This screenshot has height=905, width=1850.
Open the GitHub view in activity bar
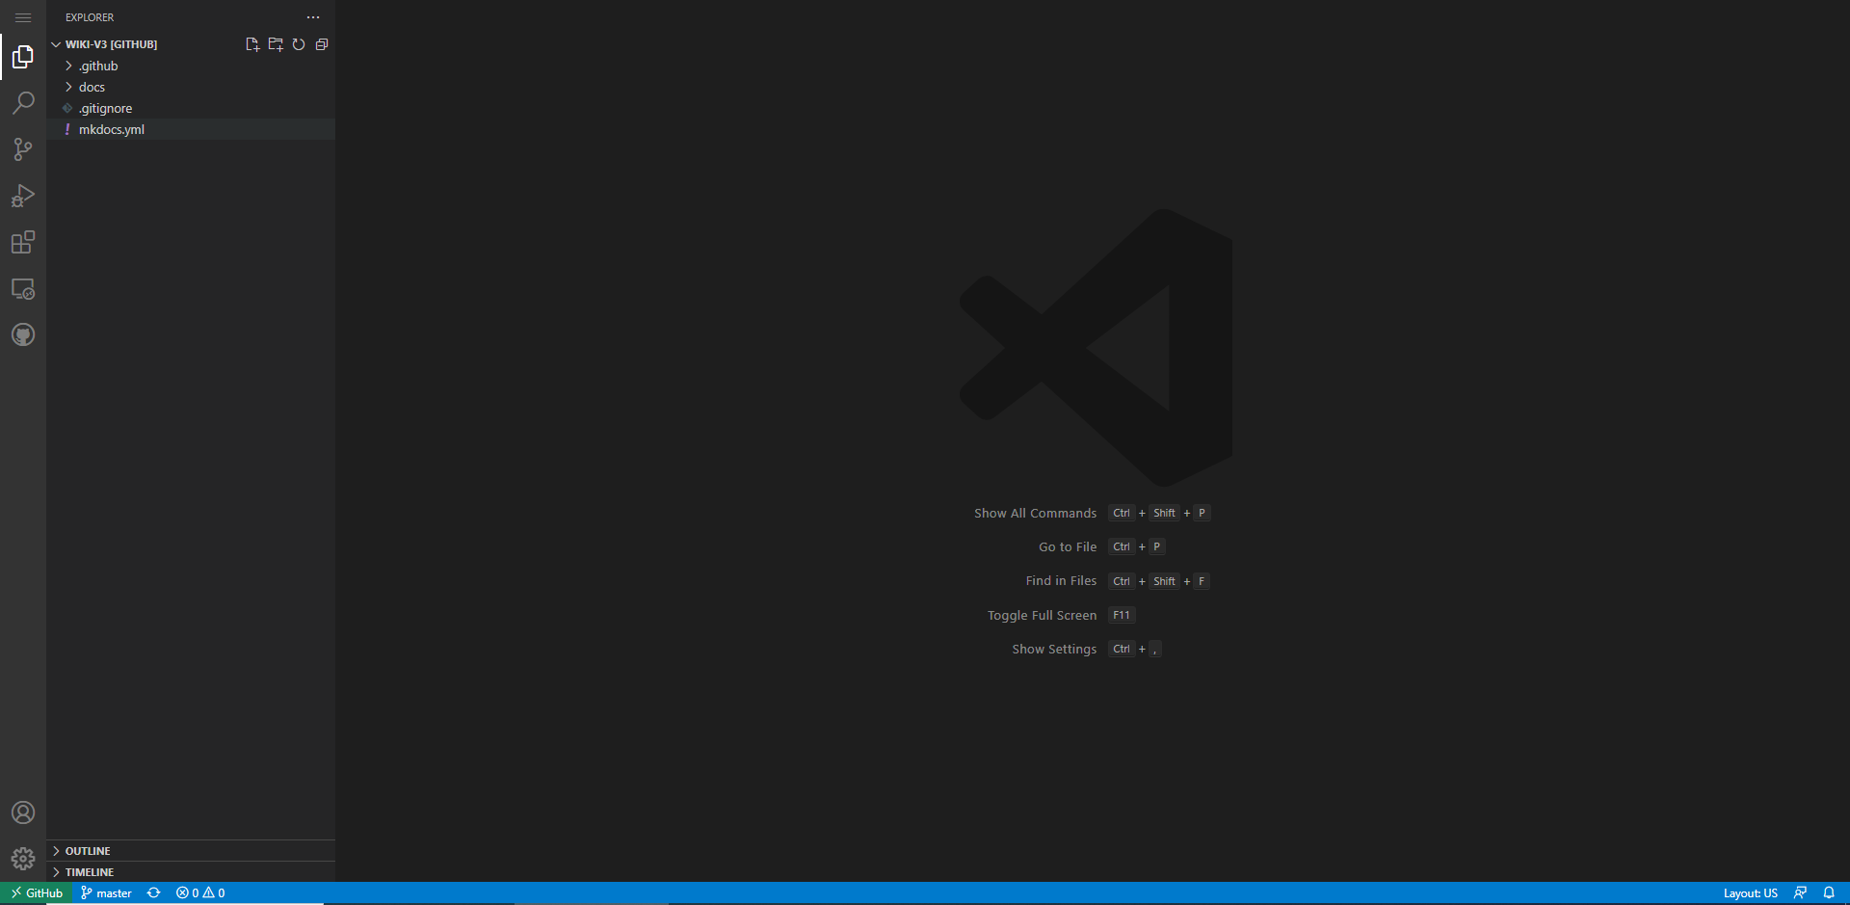pos(23,335)
